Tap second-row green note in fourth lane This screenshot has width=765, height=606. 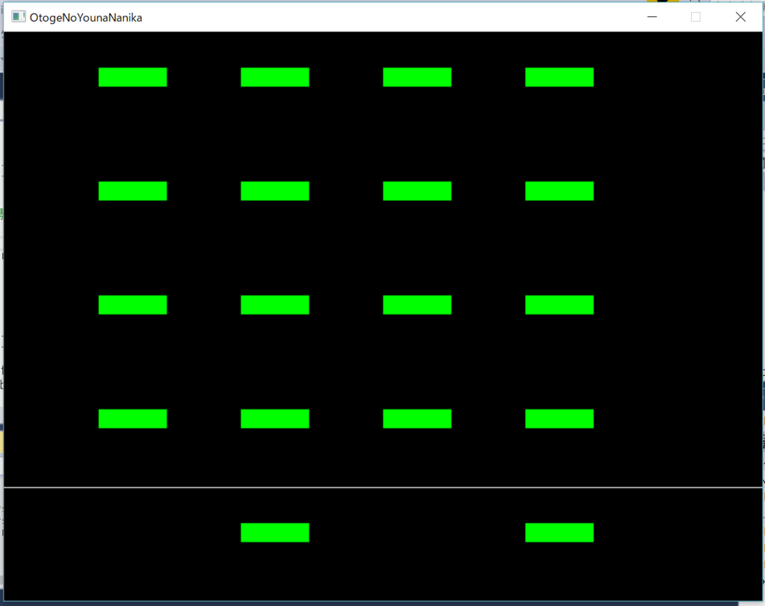(559, 191)
